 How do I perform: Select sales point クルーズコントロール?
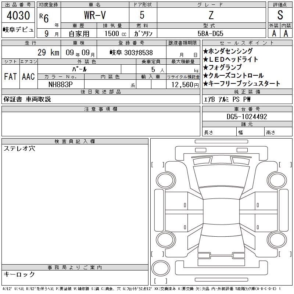click(233, 76)
